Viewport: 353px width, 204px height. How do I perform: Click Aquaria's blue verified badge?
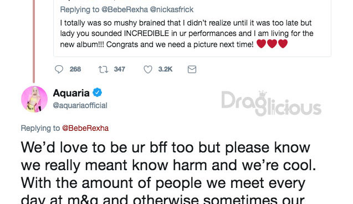coord(98,93)
